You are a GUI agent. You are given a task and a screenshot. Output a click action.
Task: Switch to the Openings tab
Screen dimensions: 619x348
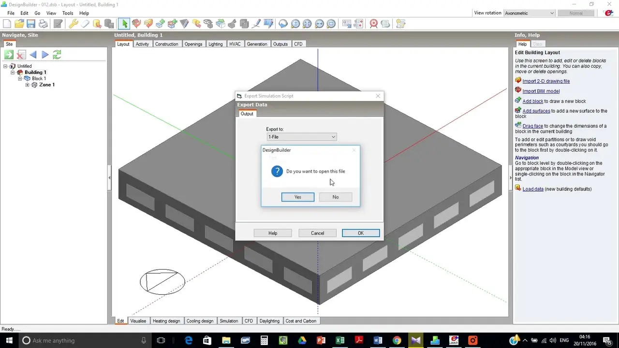click(193, 44)
